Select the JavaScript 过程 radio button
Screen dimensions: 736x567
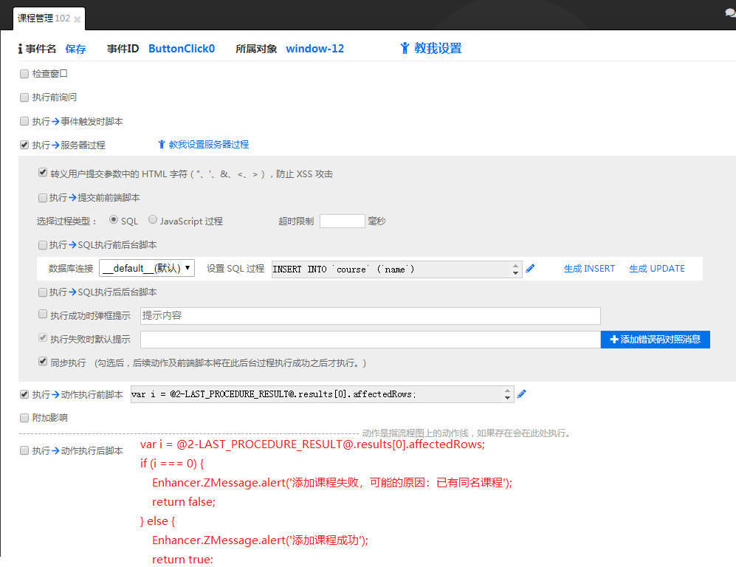153,220
